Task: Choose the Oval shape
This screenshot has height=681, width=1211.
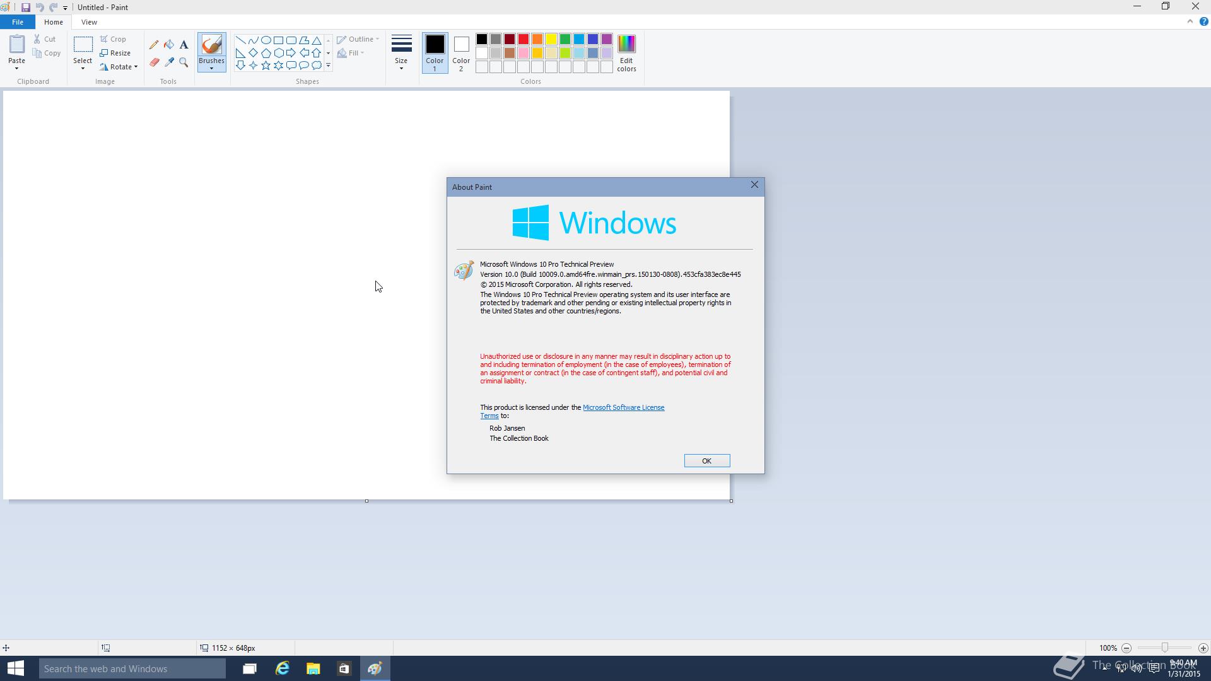Action: 266,40
